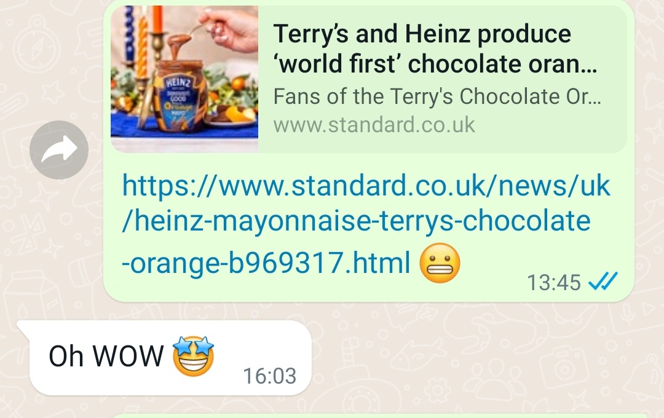This screenshot has height=418, width=664.
Task: Tap the forward arrow beside the message
Action: [59, 150]
